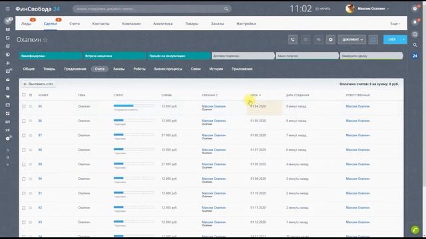The height and width of the screenshot is (239, 426).
Task: Open the bar chart icon in left sidebar
Action: click(7, 63)
